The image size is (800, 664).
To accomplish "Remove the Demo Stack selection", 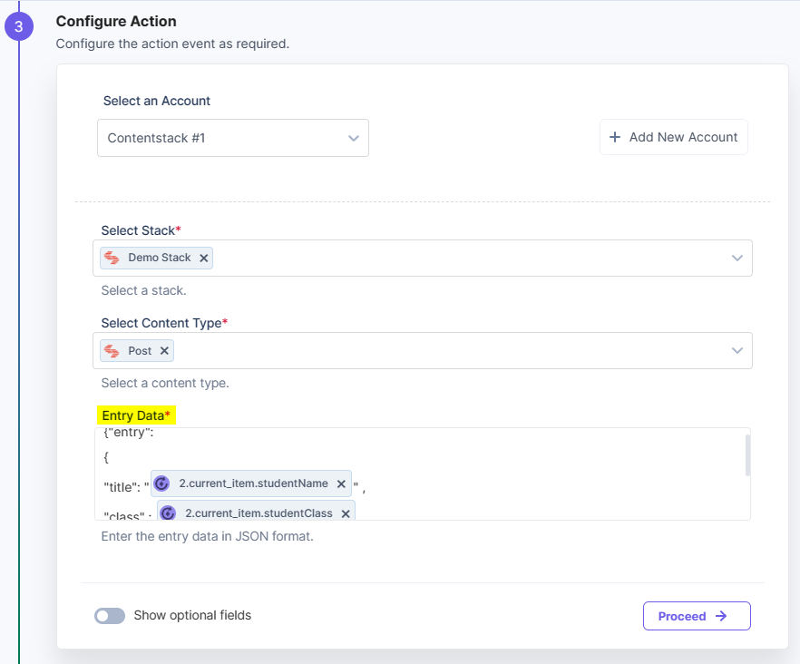I will tap(205, 258).
